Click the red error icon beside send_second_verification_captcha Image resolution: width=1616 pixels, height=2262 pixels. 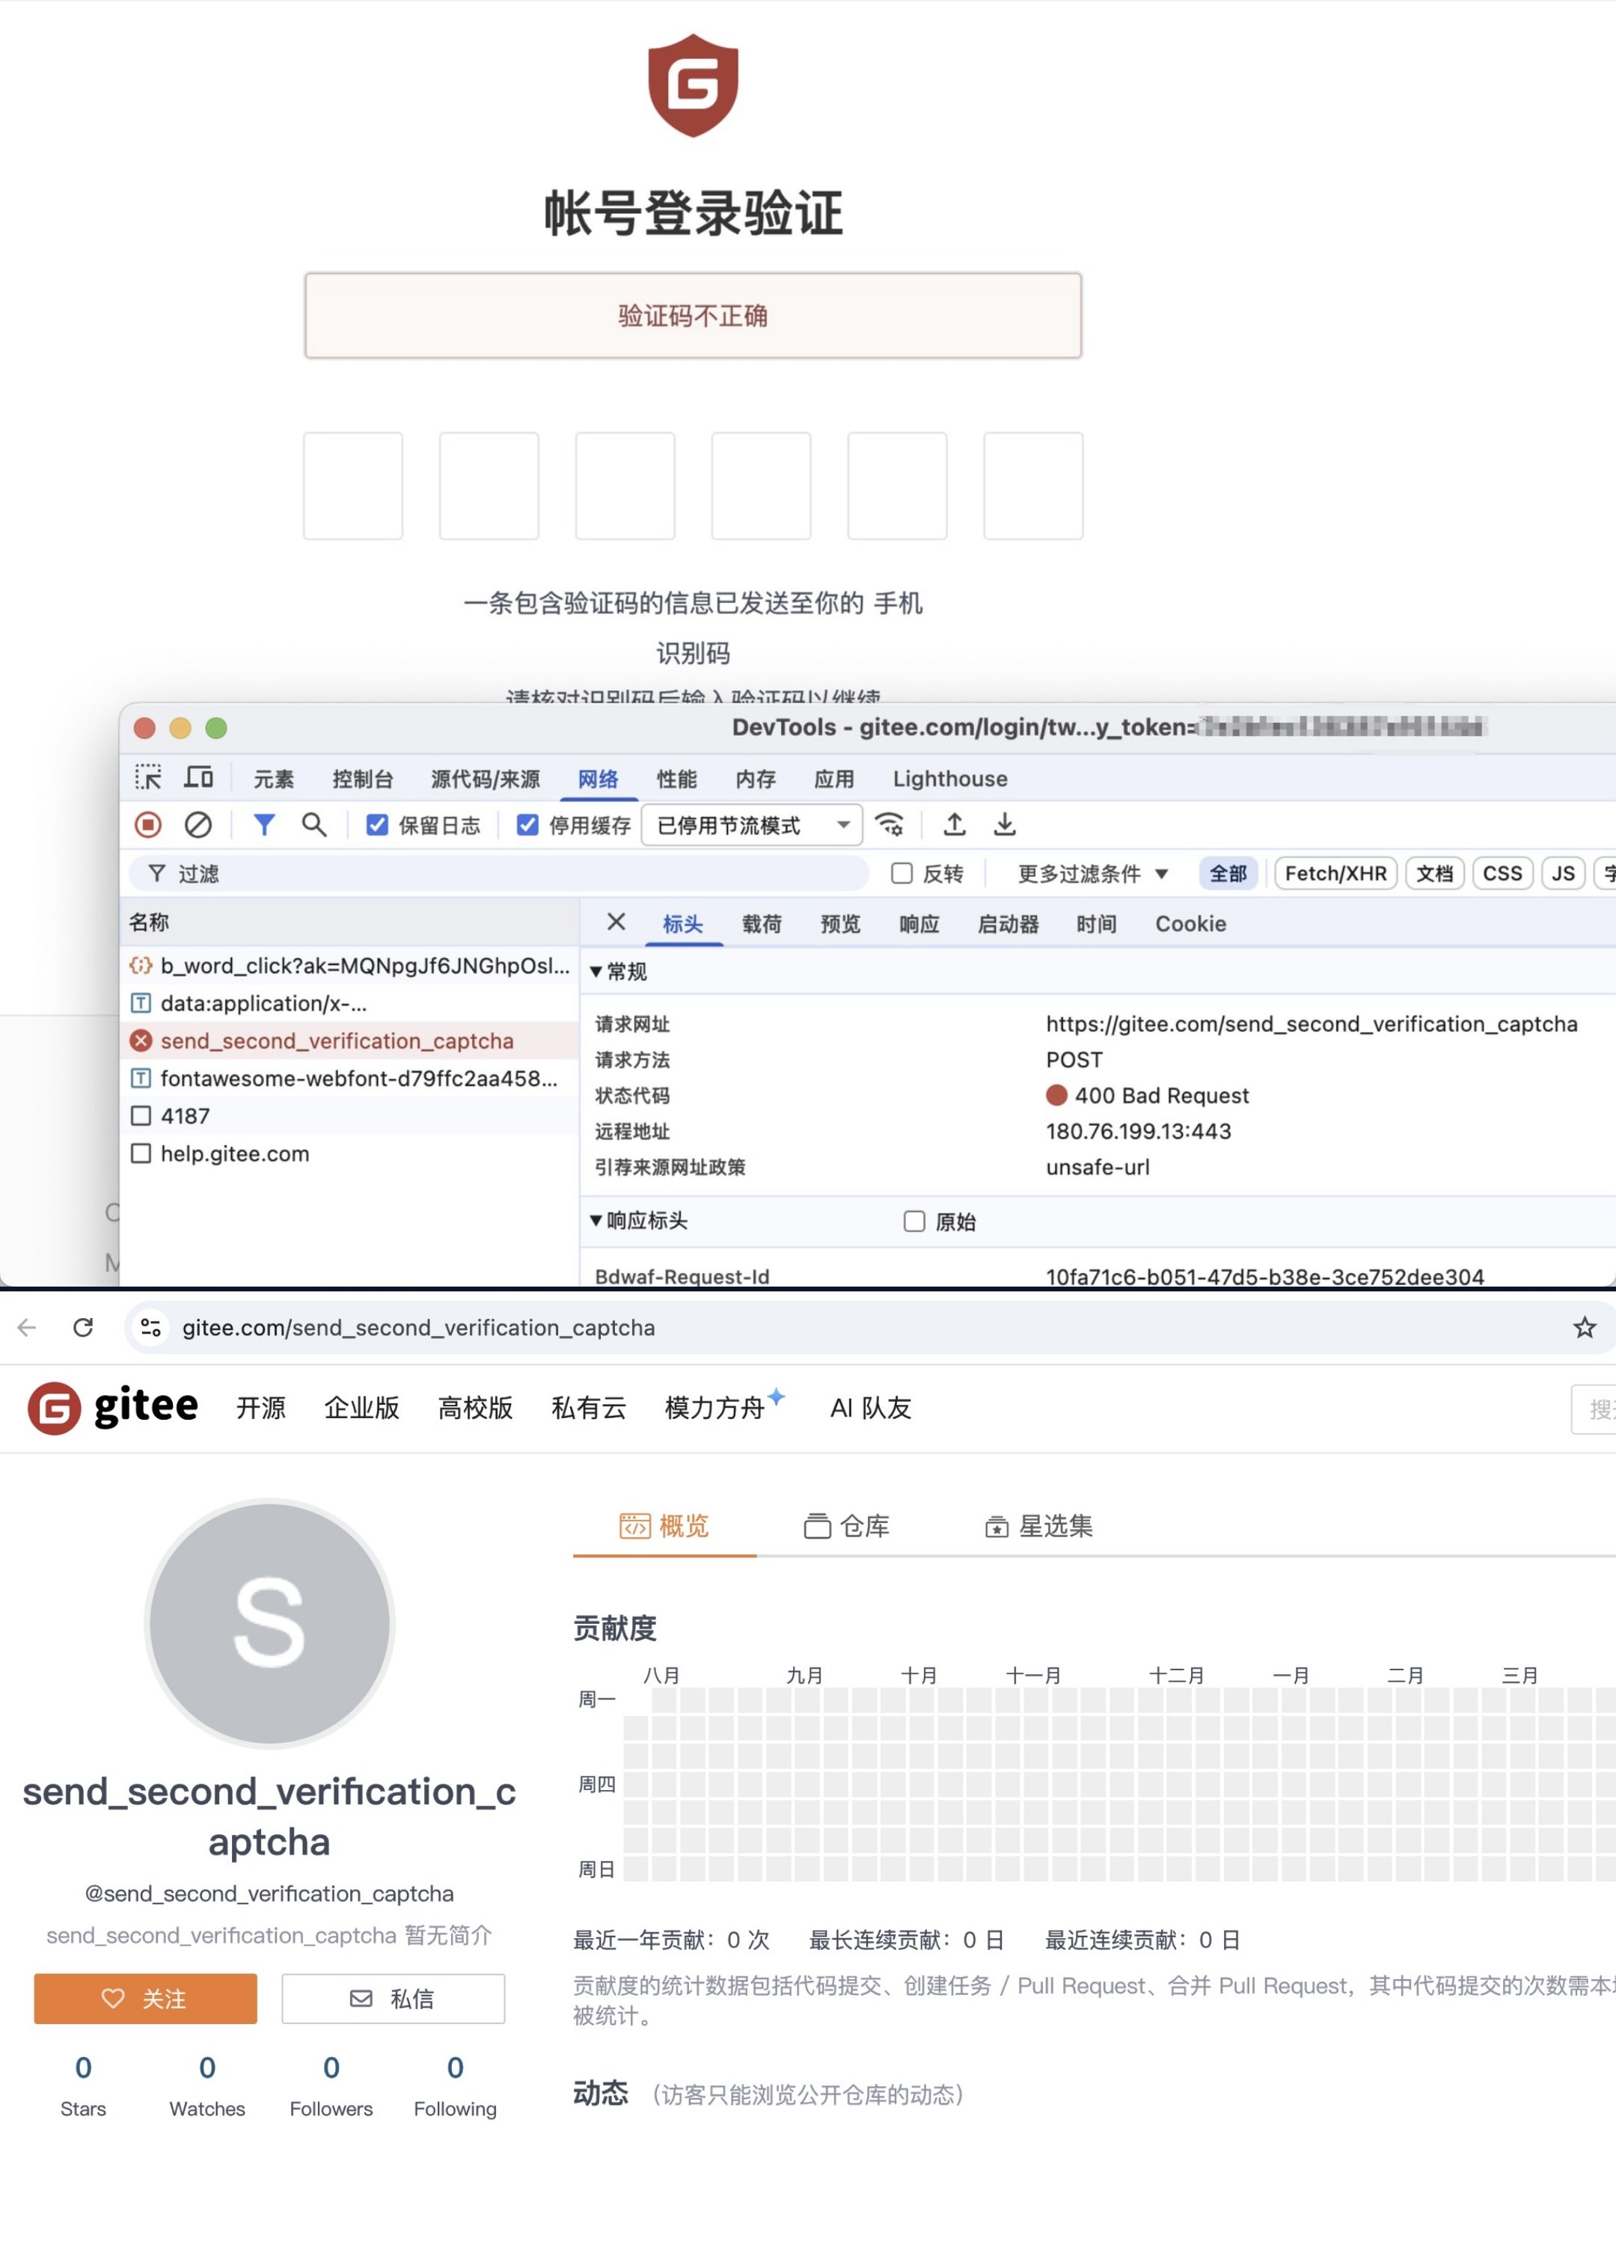pyautogui.click(x=141, y=1040)
